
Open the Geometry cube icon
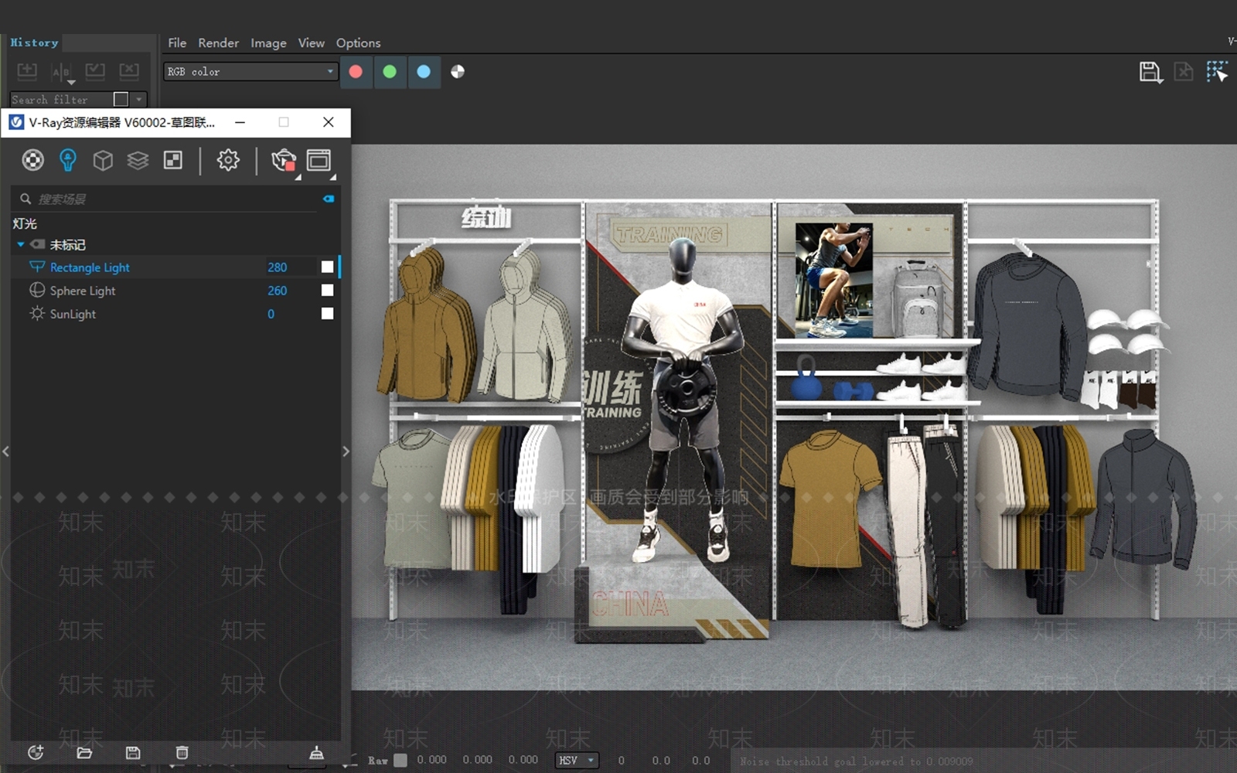(x=103, y=160)
